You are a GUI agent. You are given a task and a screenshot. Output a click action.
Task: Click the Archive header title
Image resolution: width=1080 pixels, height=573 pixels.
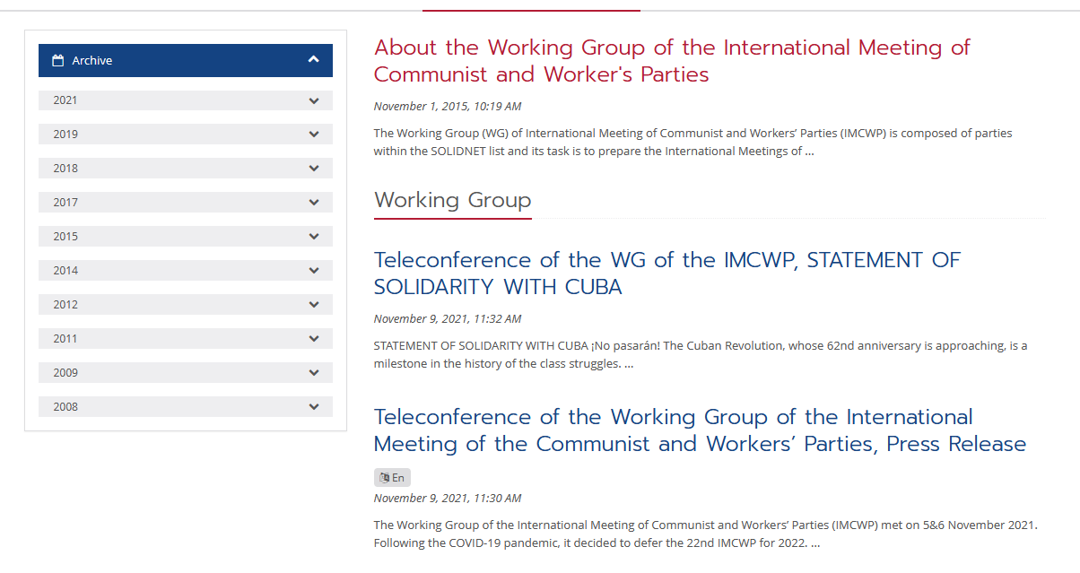(92, 61)
